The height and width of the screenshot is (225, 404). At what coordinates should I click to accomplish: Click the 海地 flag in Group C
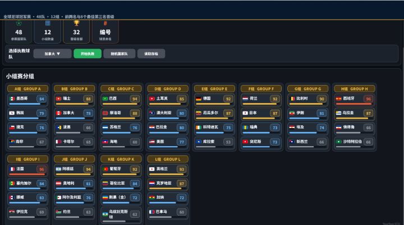coord(105,142)
